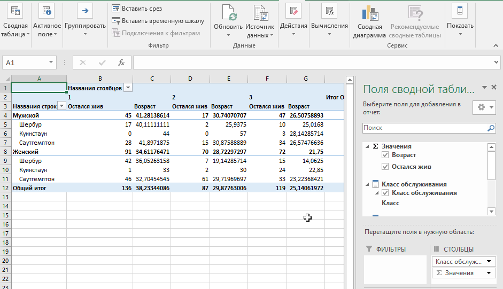Screen dimensions: 503x289
Task: Select cell with value 136 in total row
Action: pos(100,188)
